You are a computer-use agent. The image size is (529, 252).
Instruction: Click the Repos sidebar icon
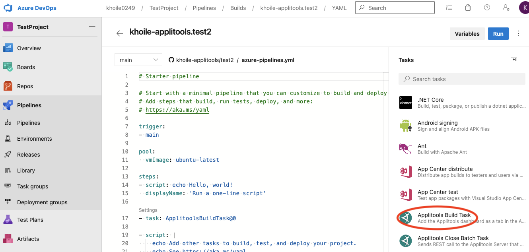click(8, 86)
